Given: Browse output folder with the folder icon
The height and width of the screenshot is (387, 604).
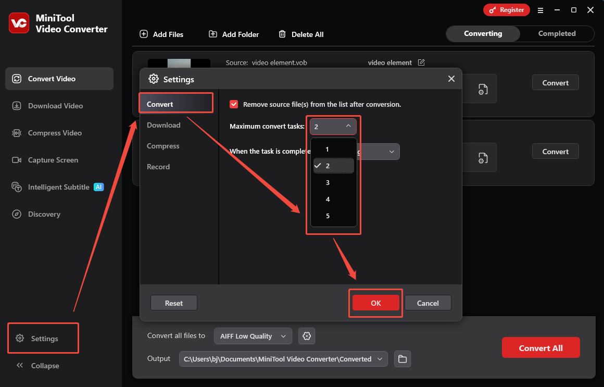Looking at the screenshot, I should (x=402, y=358).
